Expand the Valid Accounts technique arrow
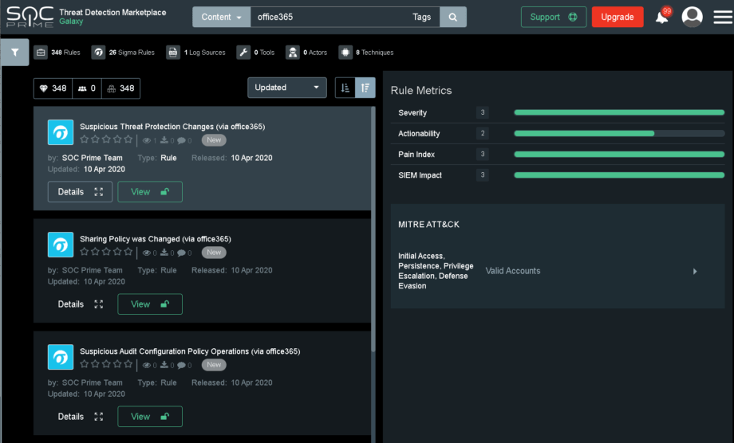The image size is (734, 443). click(x=695, y=271)
